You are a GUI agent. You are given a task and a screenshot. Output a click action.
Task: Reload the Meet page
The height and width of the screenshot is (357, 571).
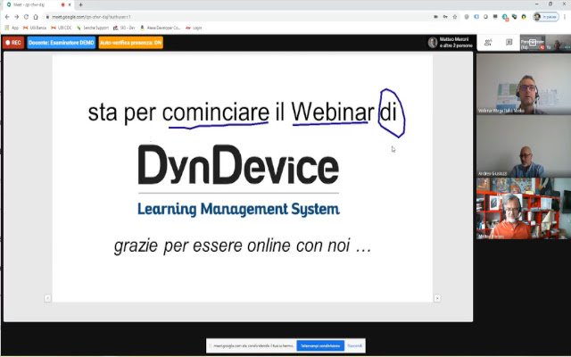tap(26, 17)
